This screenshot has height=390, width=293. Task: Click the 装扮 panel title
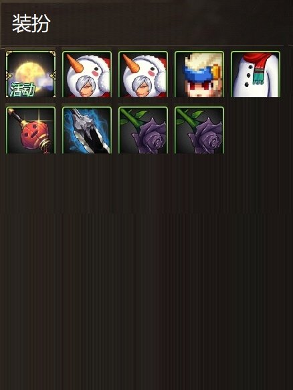(31, 23)
